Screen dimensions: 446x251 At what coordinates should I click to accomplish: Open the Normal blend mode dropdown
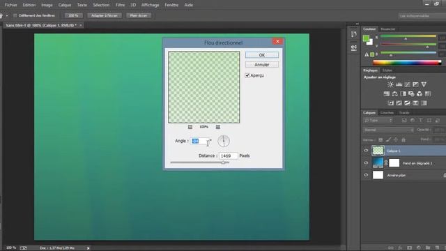click(x=388, y=130)
